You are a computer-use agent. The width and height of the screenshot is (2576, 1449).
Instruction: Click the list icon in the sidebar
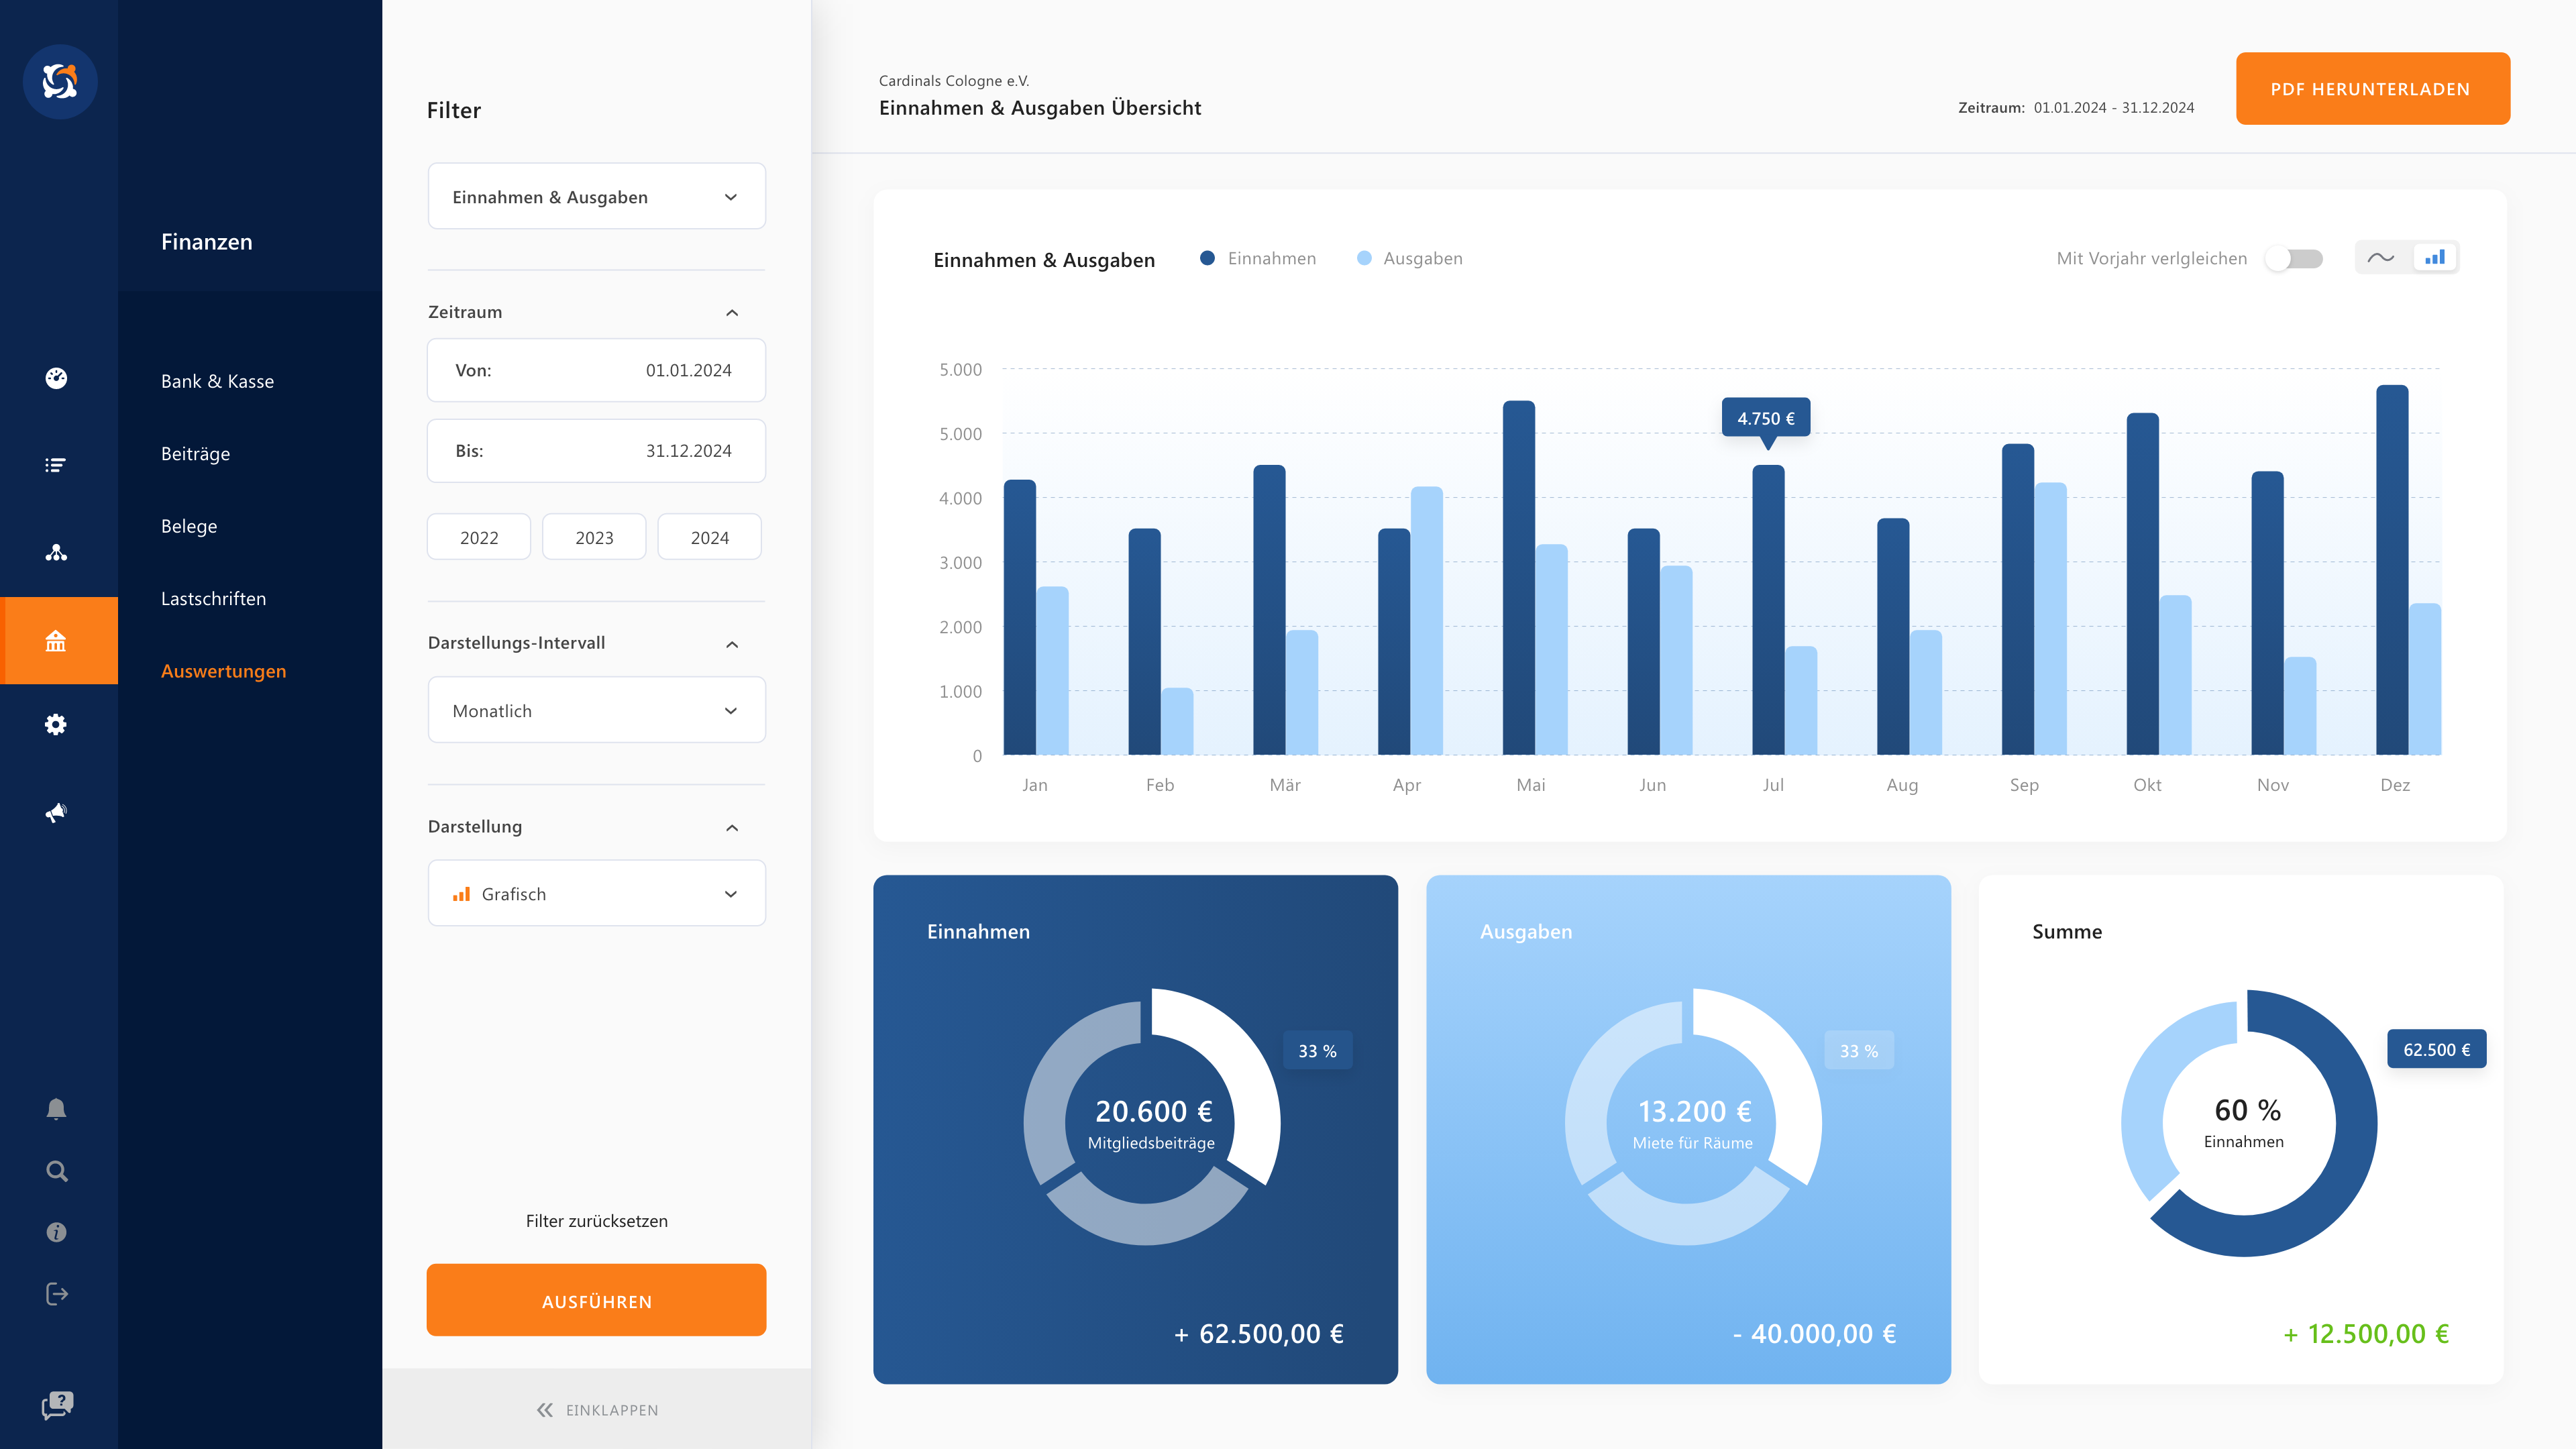(56, 465)
